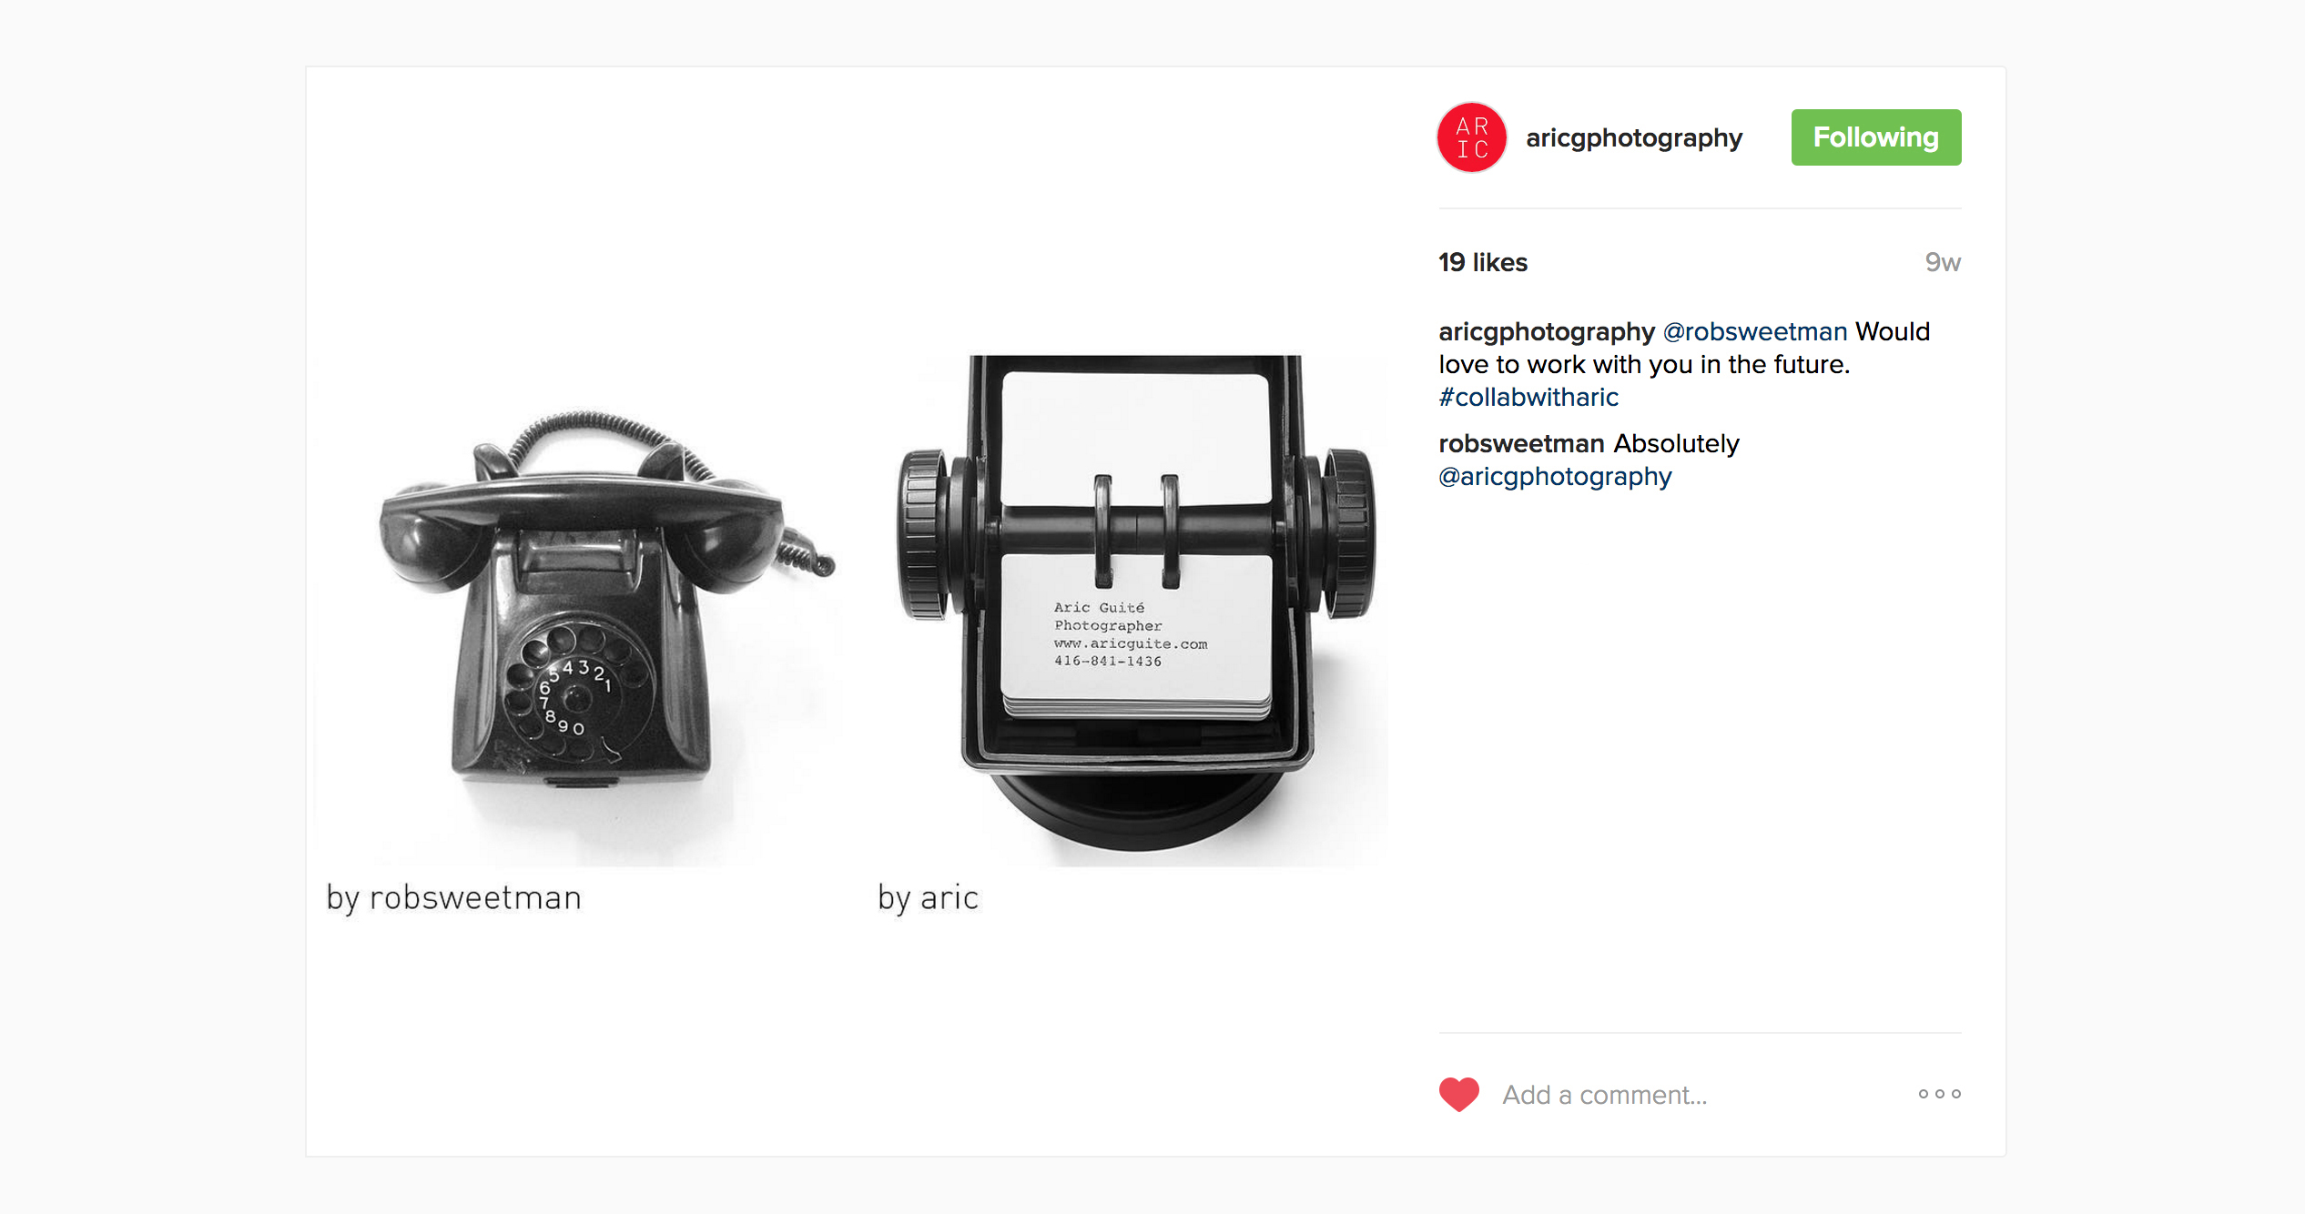
Task: Click the Rolodex card holder photo
Action: pyautogui.click(x=1136, y=602)
